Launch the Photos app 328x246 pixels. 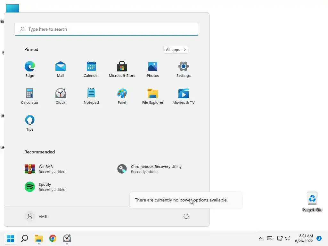(x=153, y=70)
